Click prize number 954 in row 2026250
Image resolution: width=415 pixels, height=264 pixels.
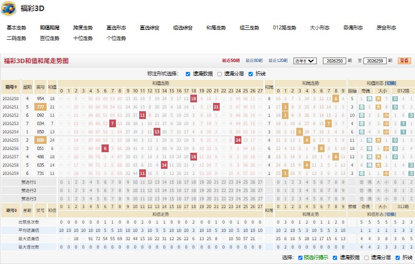click(x=41, y=99)
